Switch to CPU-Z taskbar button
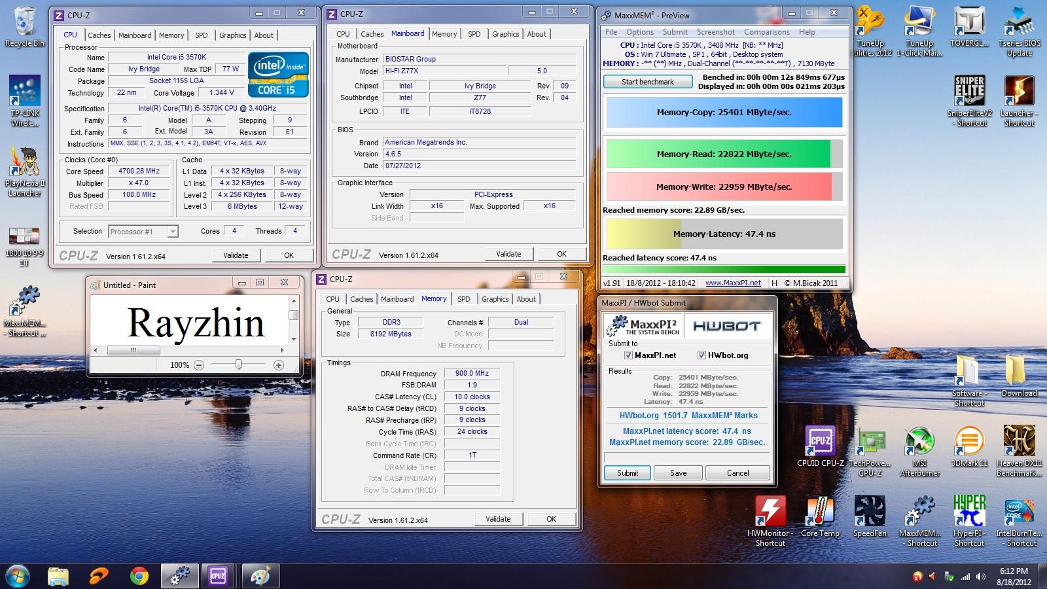The height and width of the screenshot is (589, 1047). pyautogui.click(x=218, y=577)
